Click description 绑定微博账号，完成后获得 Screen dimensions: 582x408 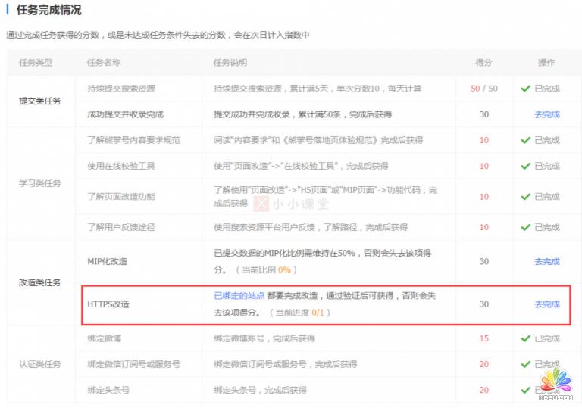264,338
